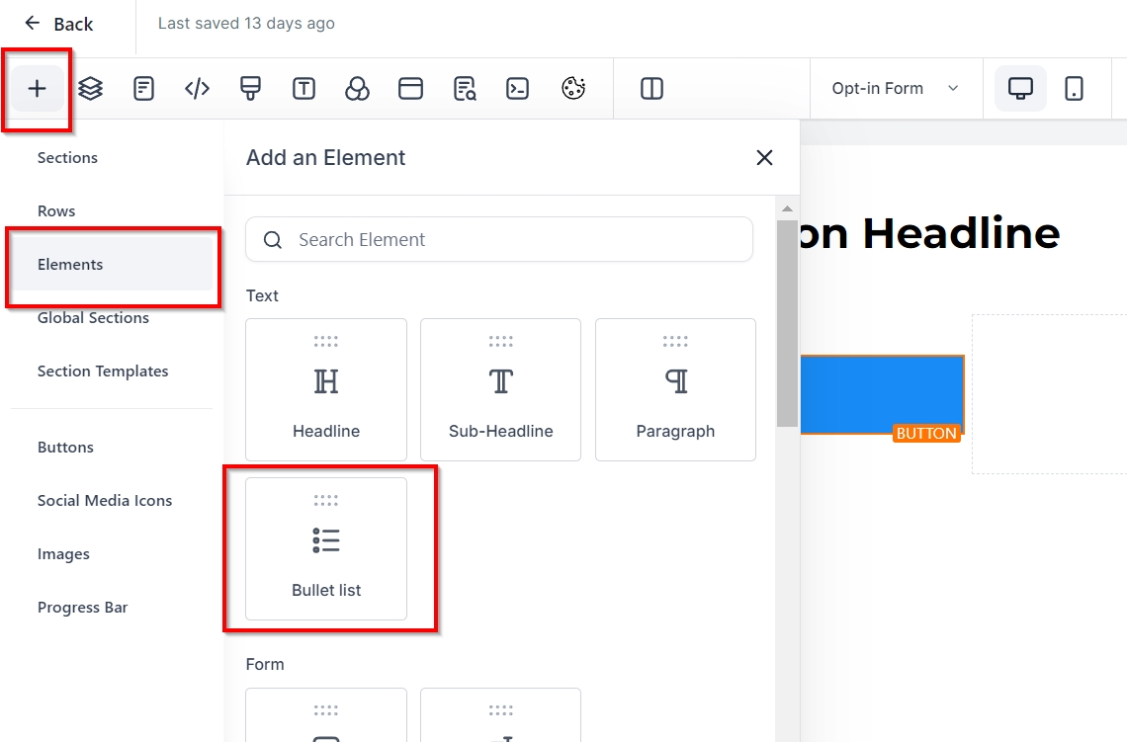1127x742 pixels.
Task: Open the Opt-in Form dropdown
Action: [x=895, y=89]
